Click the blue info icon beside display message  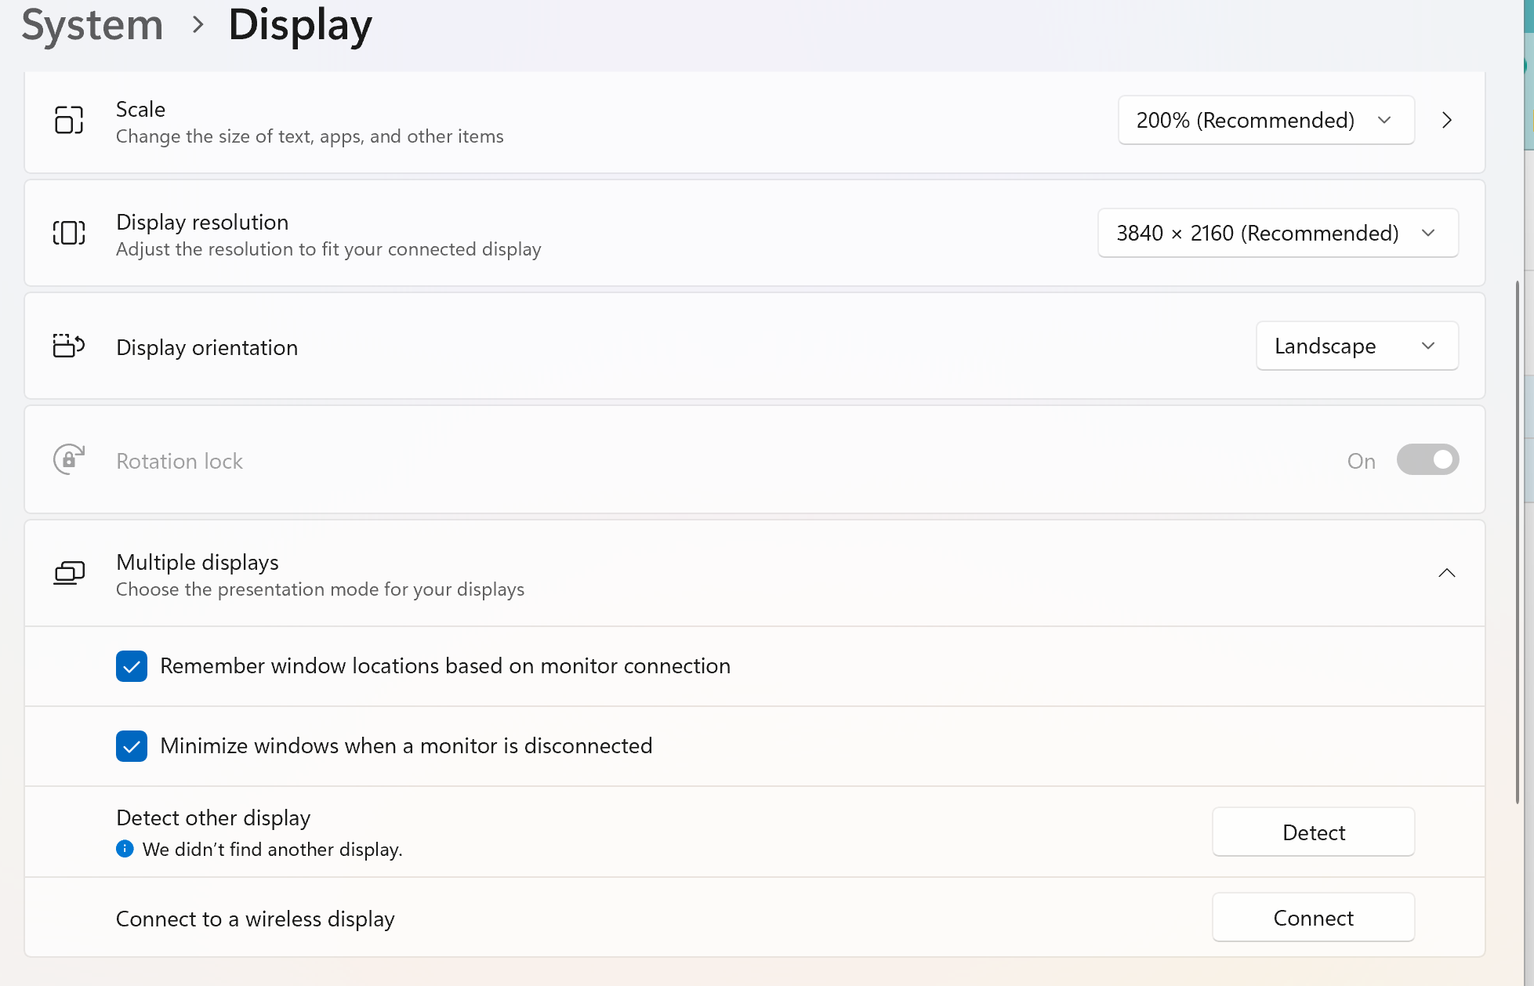tap(125, 849)
